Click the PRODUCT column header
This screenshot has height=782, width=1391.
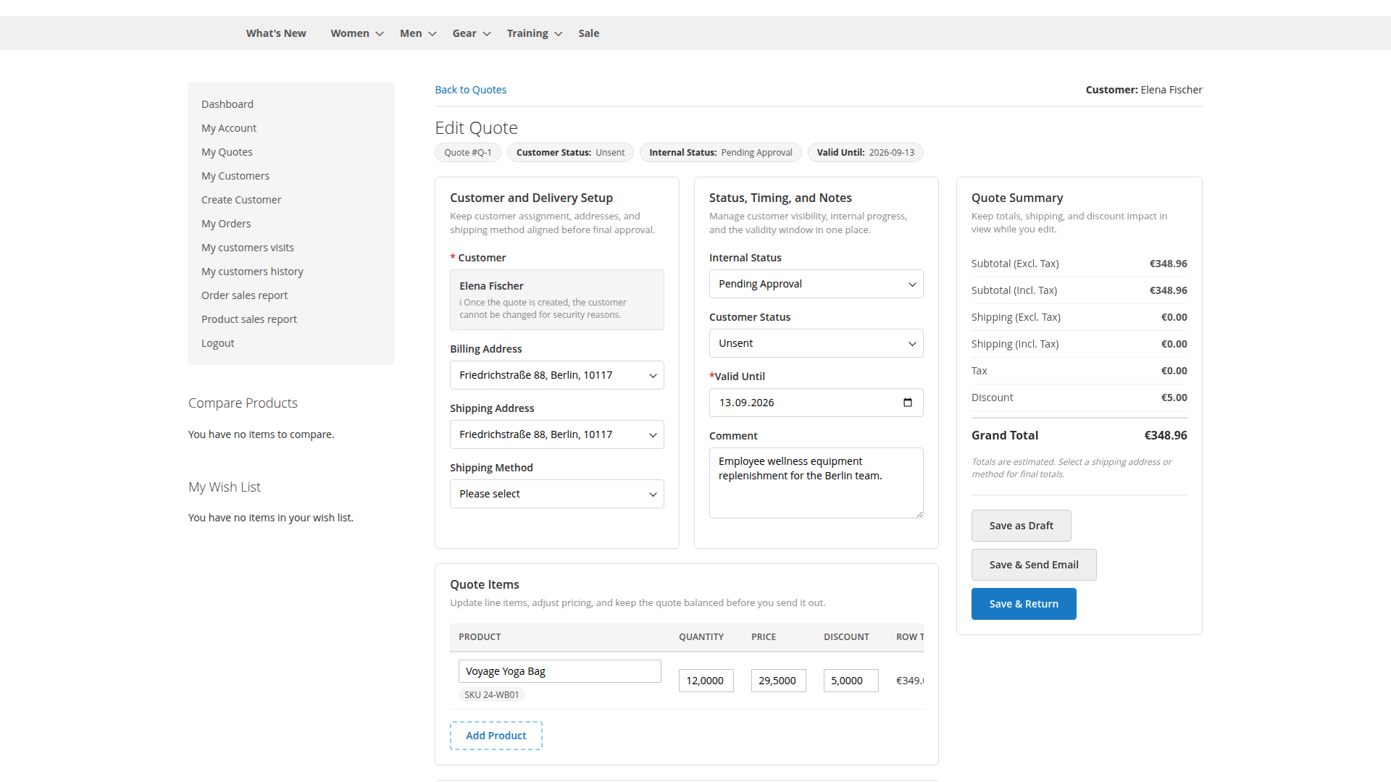[480, 637]
